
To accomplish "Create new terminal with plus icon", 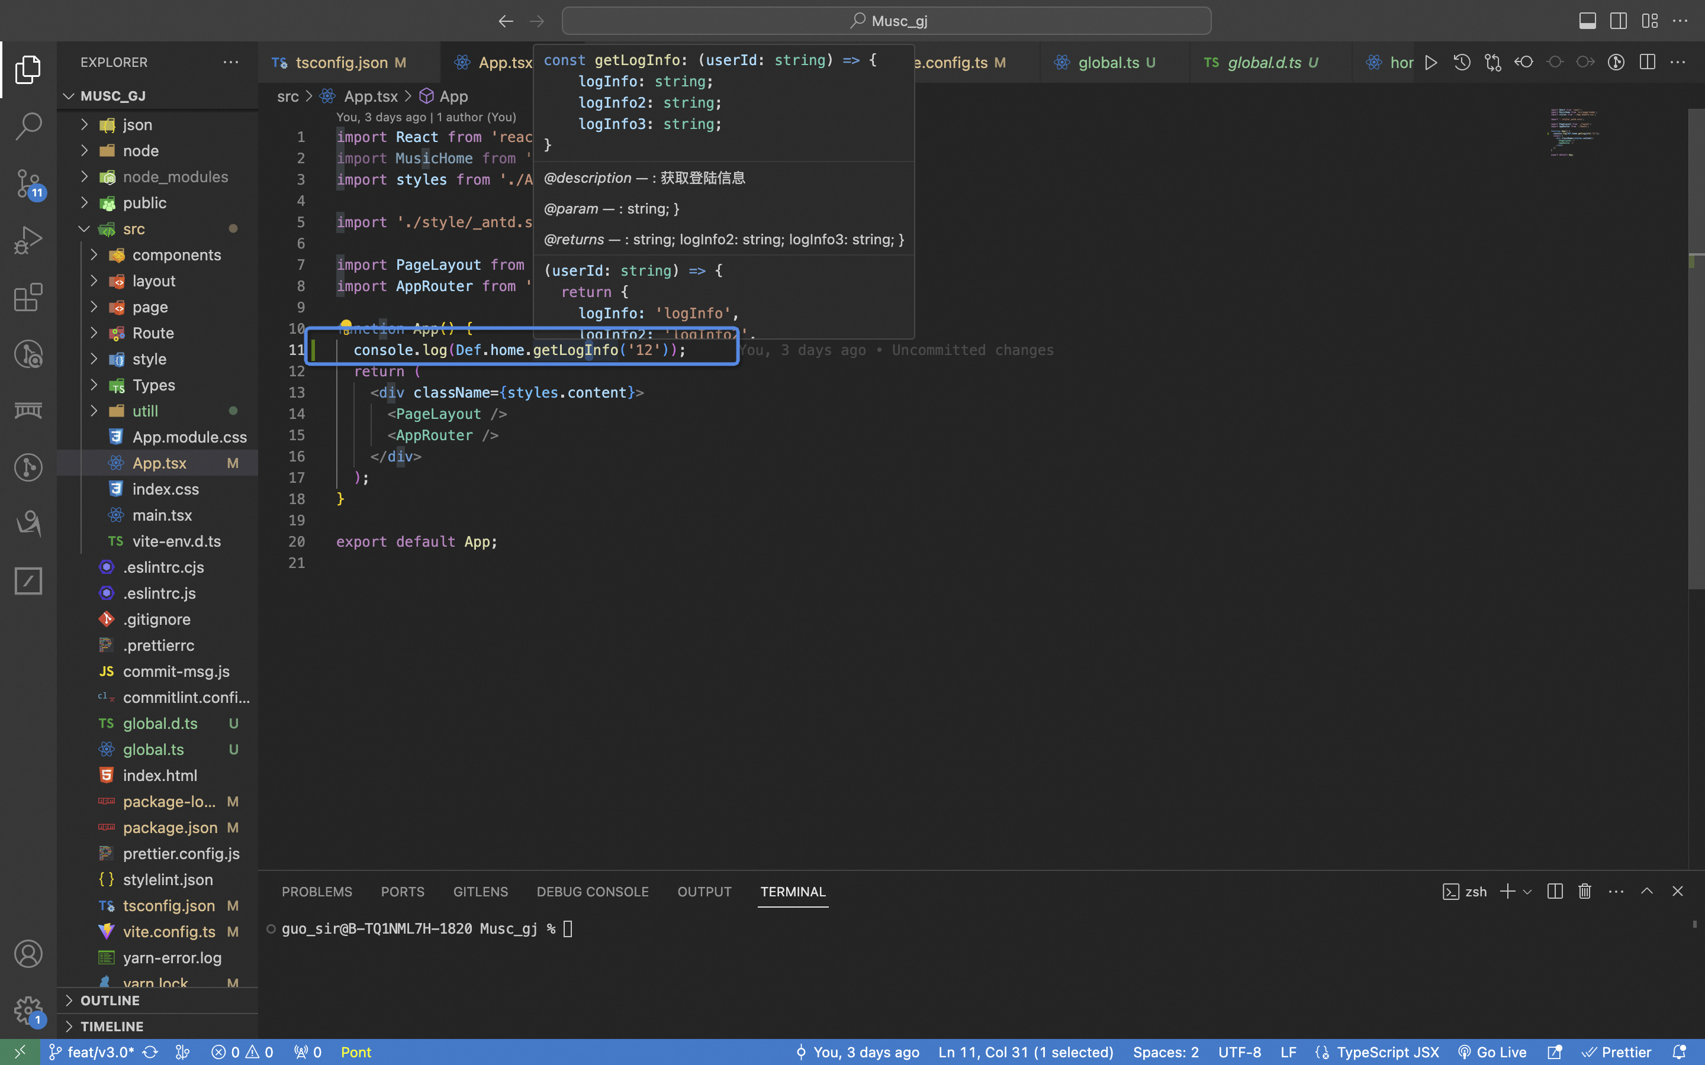I will [1507, 891].
